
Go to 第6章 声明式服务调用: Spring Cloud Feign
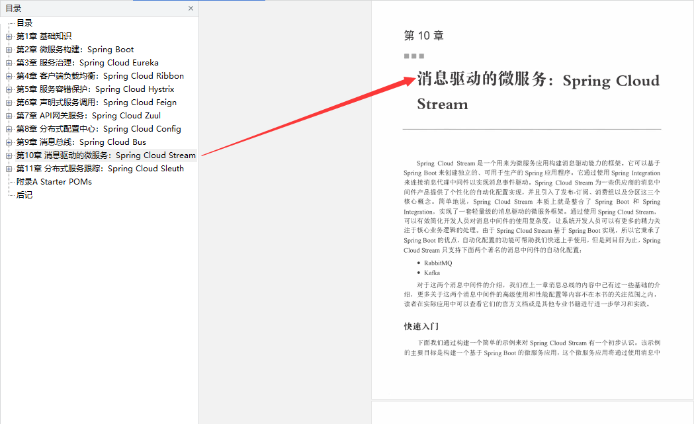(97, 103)
